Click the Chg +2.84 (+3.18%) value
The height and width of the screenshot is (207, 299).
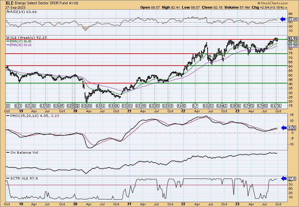[268, 7]
